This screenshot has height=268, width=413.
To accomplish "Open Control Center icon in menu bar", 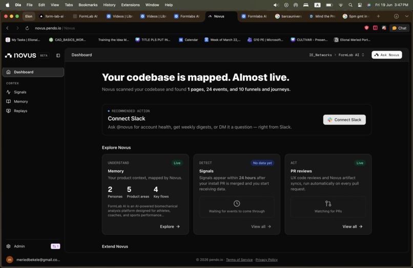I will coord(360,5).
